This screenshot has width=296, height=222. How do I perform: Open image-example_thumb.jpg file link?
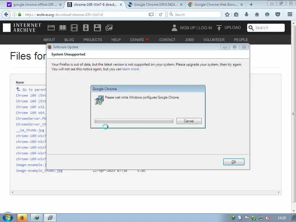pos(39,171)
